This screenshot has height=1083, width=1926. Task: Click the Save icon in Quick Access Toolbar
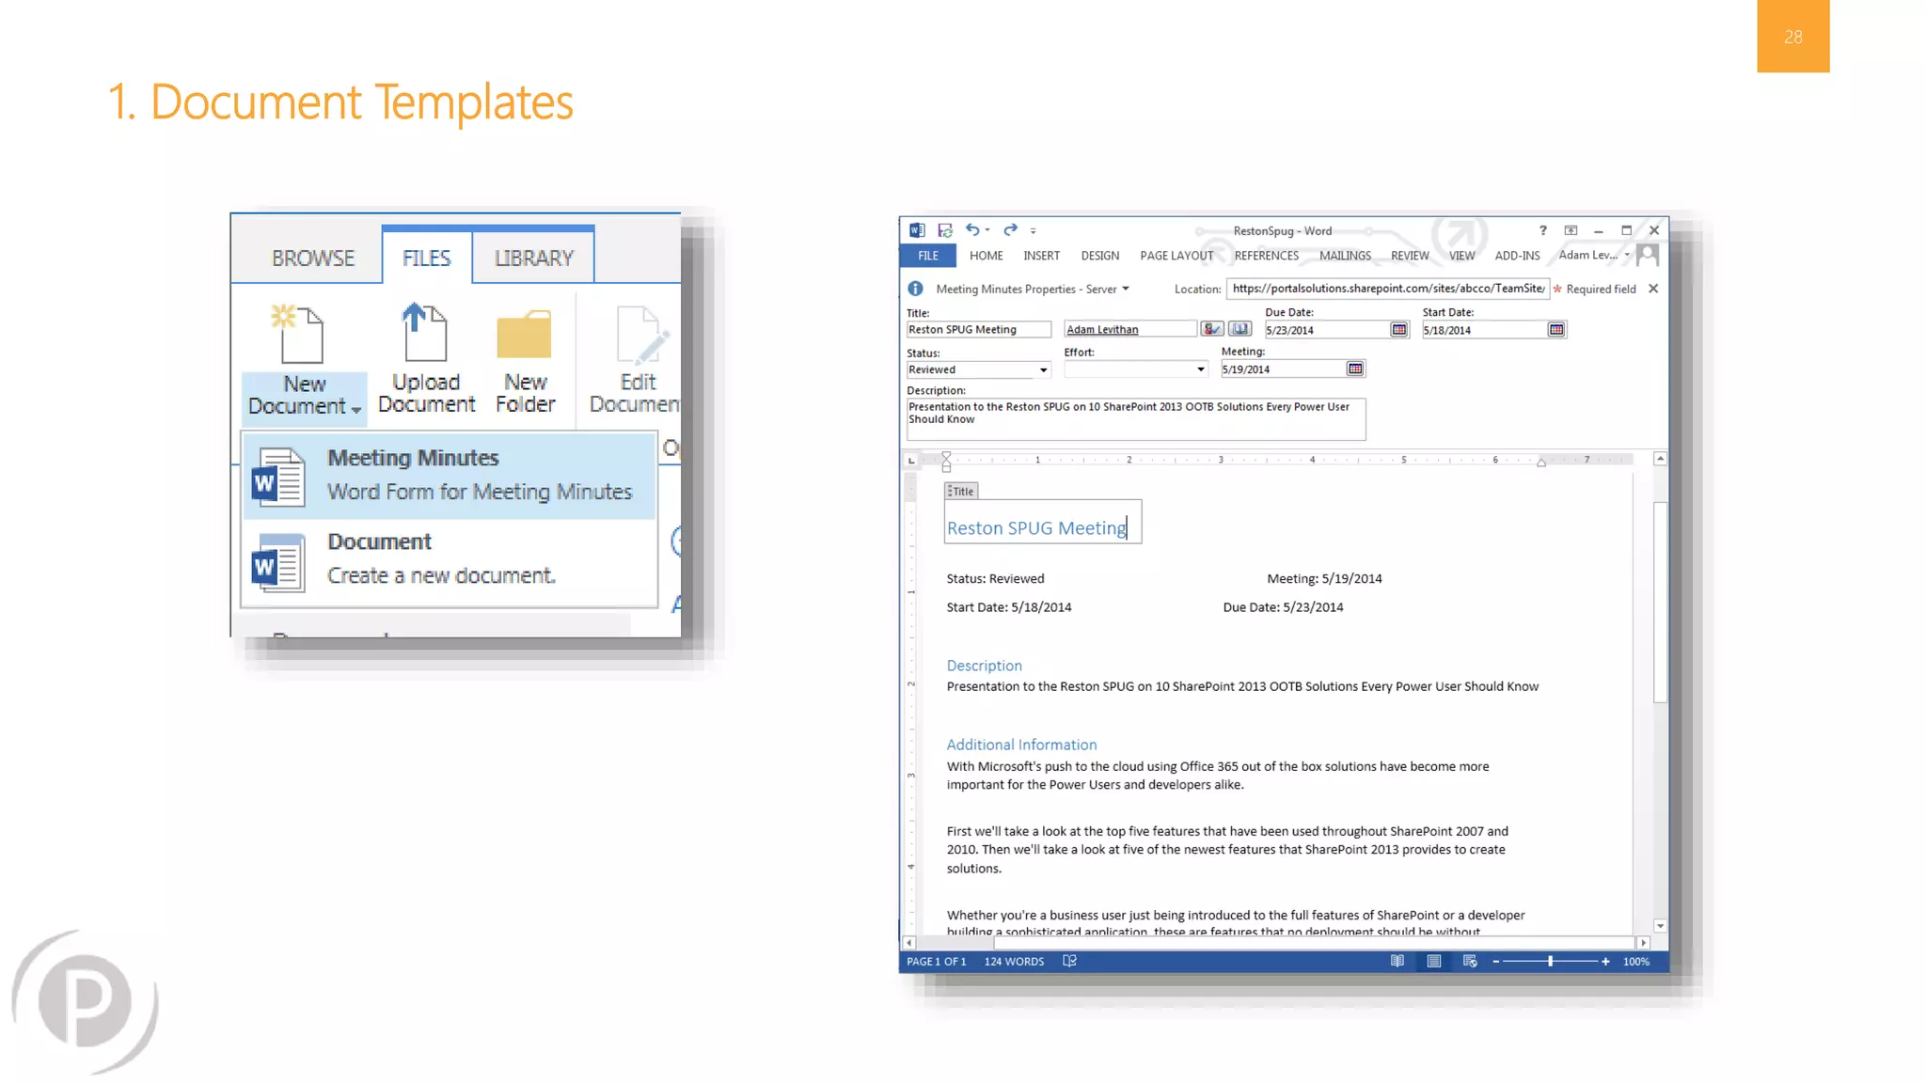click(x=945, y=230)
